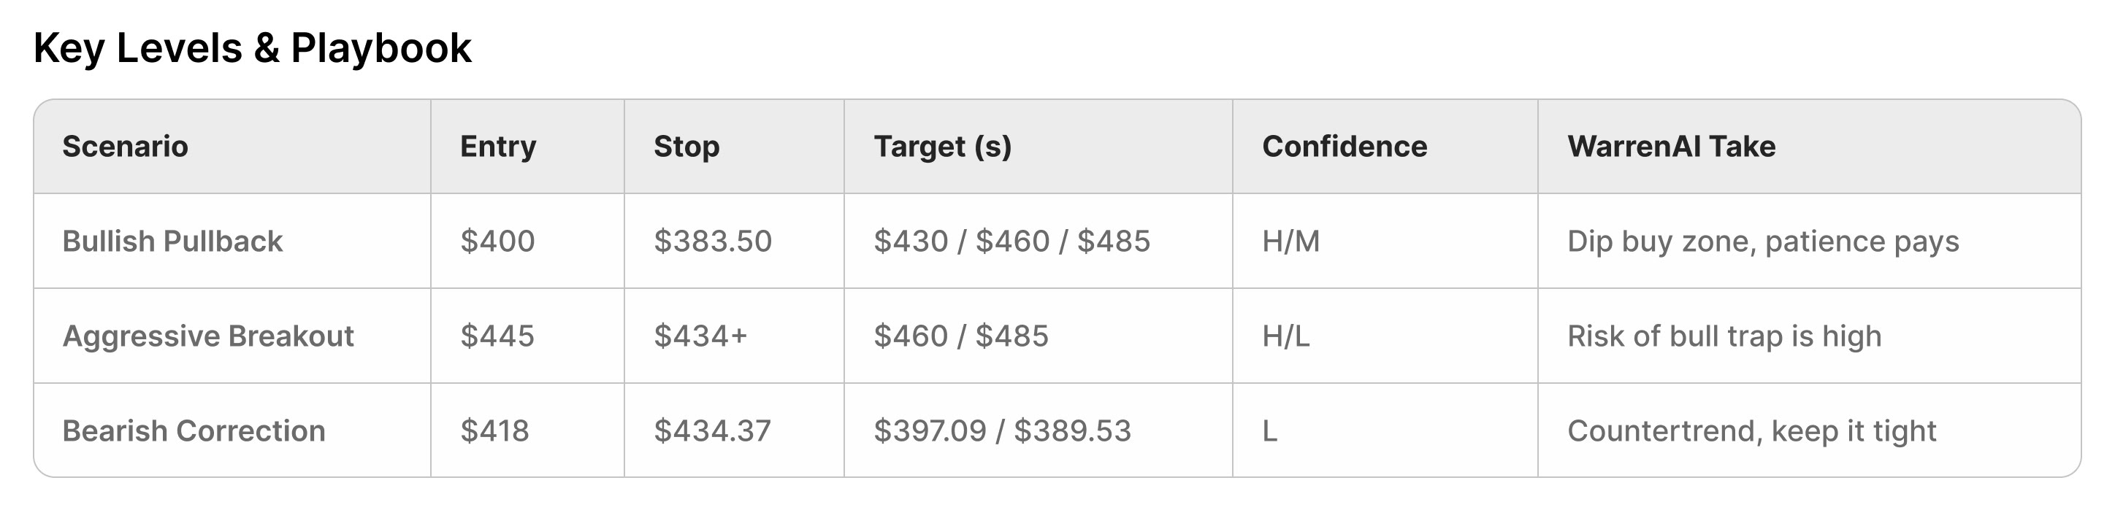The width and height of the screenshot is (2115, 510).
Task: Click the Scenario column header
Action: [x=125, y=147]
